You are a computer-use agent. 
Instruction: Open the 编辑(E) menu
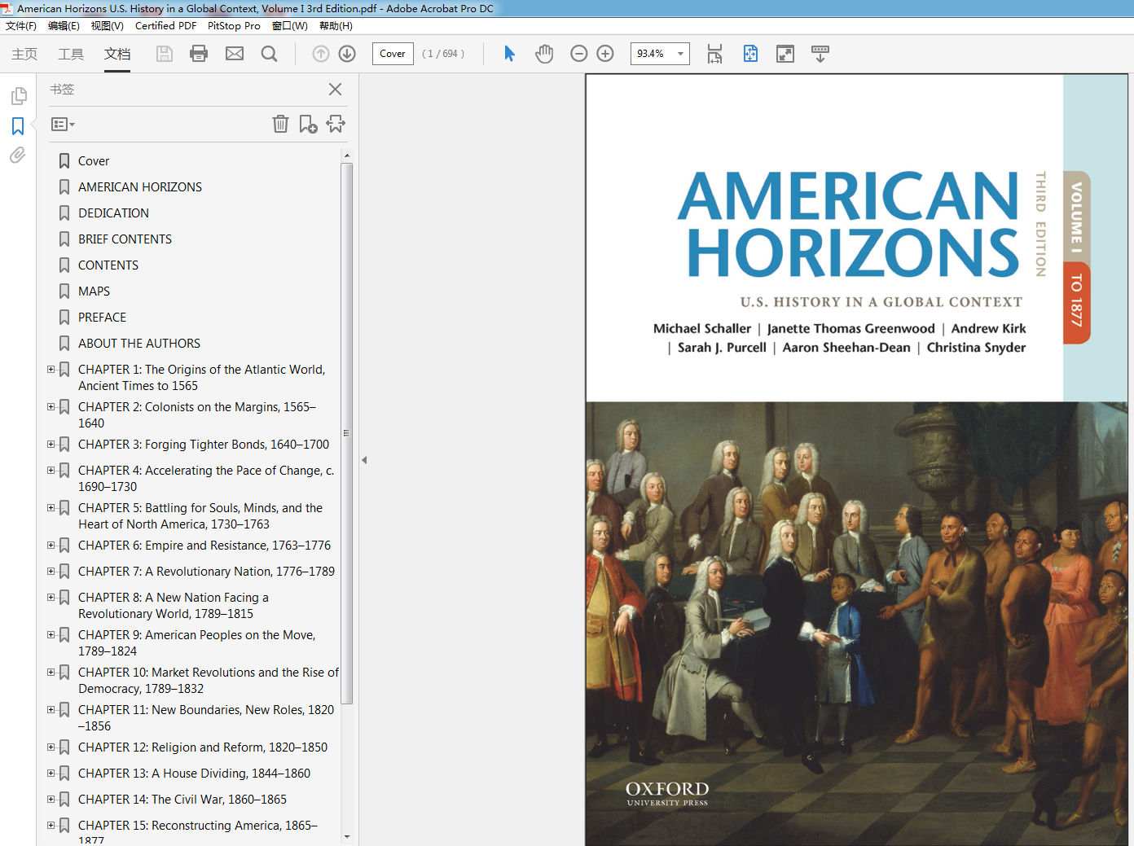[x=64, y=26]
